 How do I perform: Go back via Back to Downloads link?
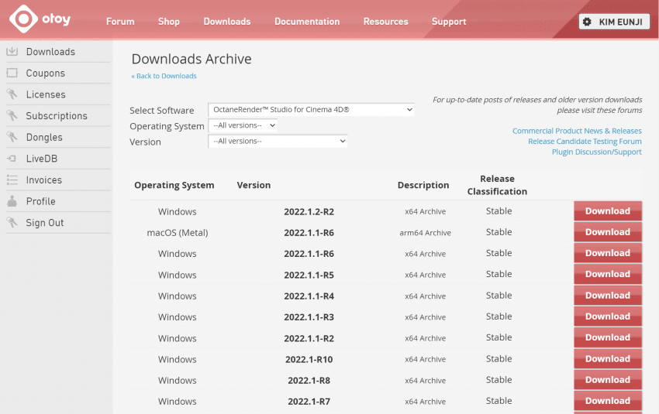pos(164,76)
